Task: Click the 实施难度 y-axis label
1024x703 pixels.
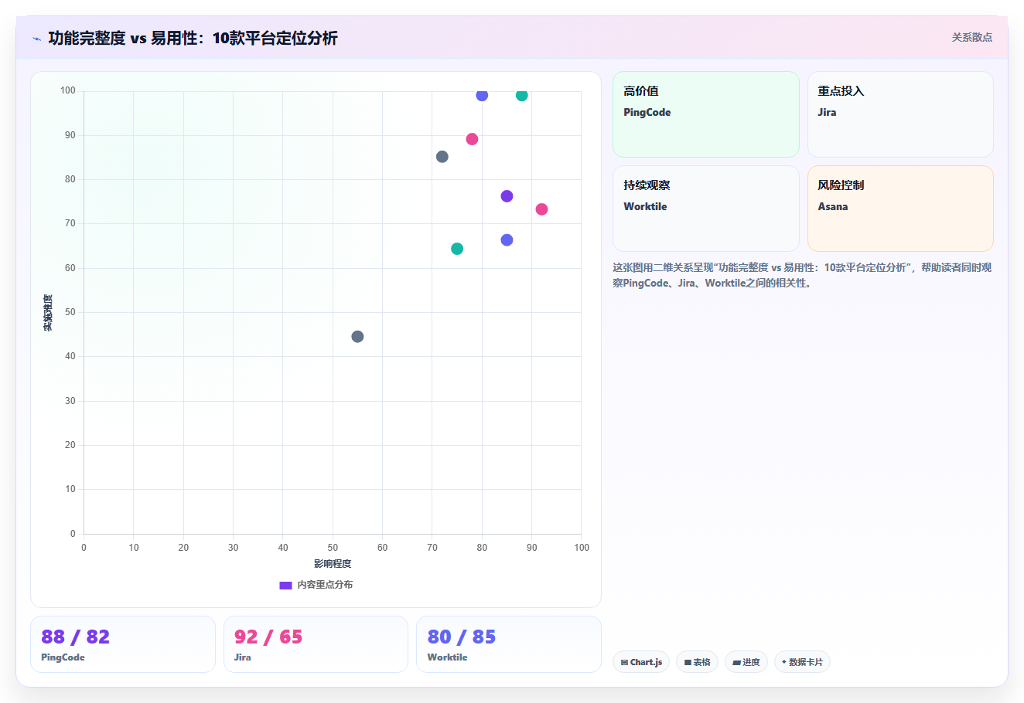Action: coord(48,313)
